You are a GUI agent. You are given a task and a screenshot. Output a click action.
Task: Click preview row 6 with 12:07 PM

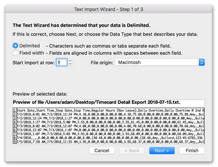point(109,130)
